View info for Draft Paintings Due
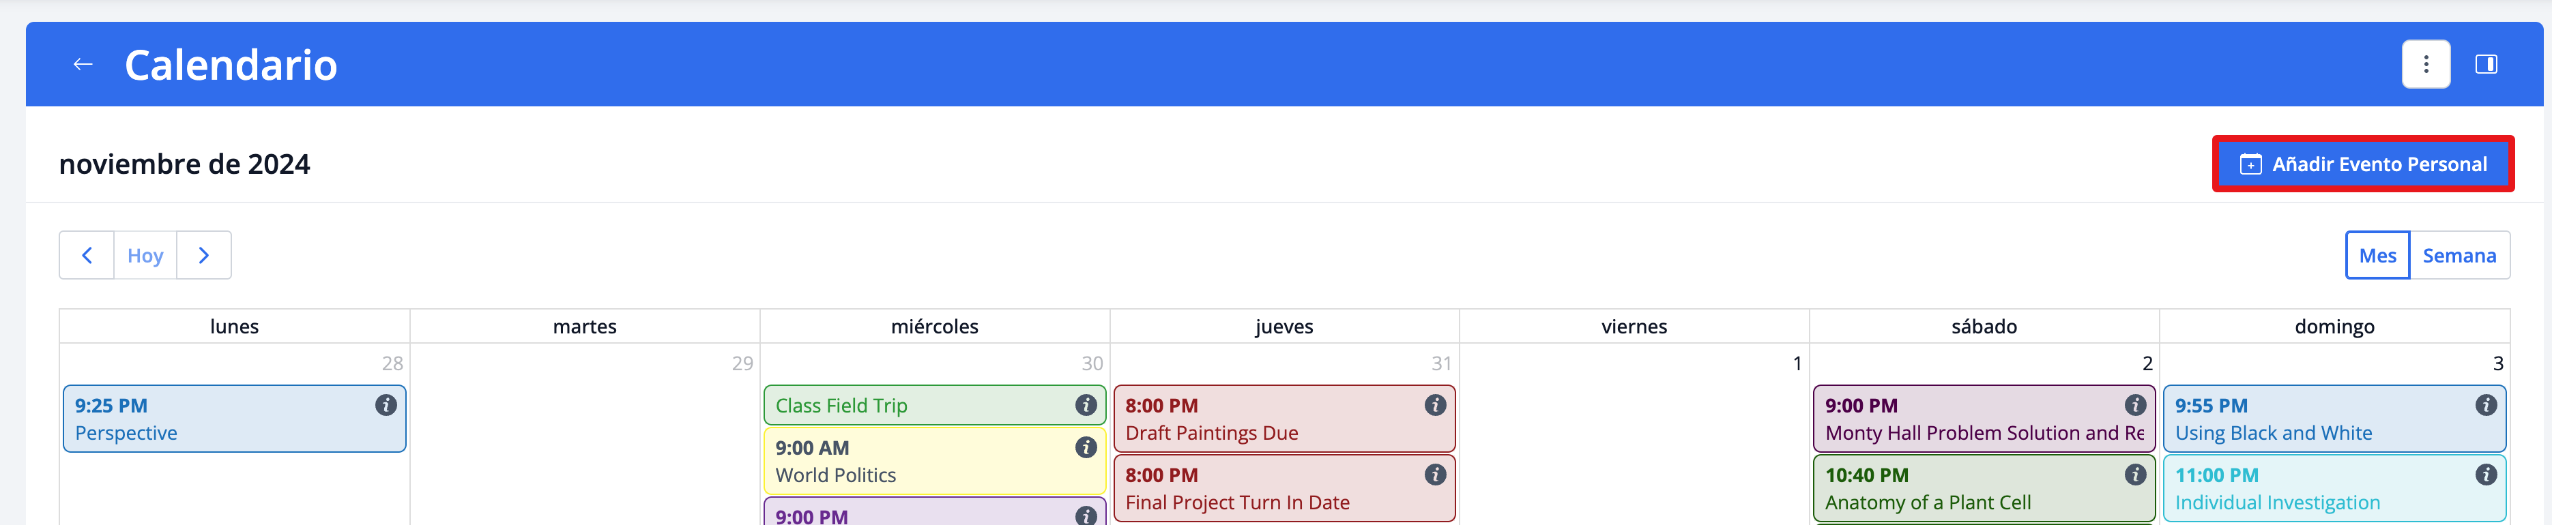The width and height of the screenshot is (2552, 525). 1434,405
